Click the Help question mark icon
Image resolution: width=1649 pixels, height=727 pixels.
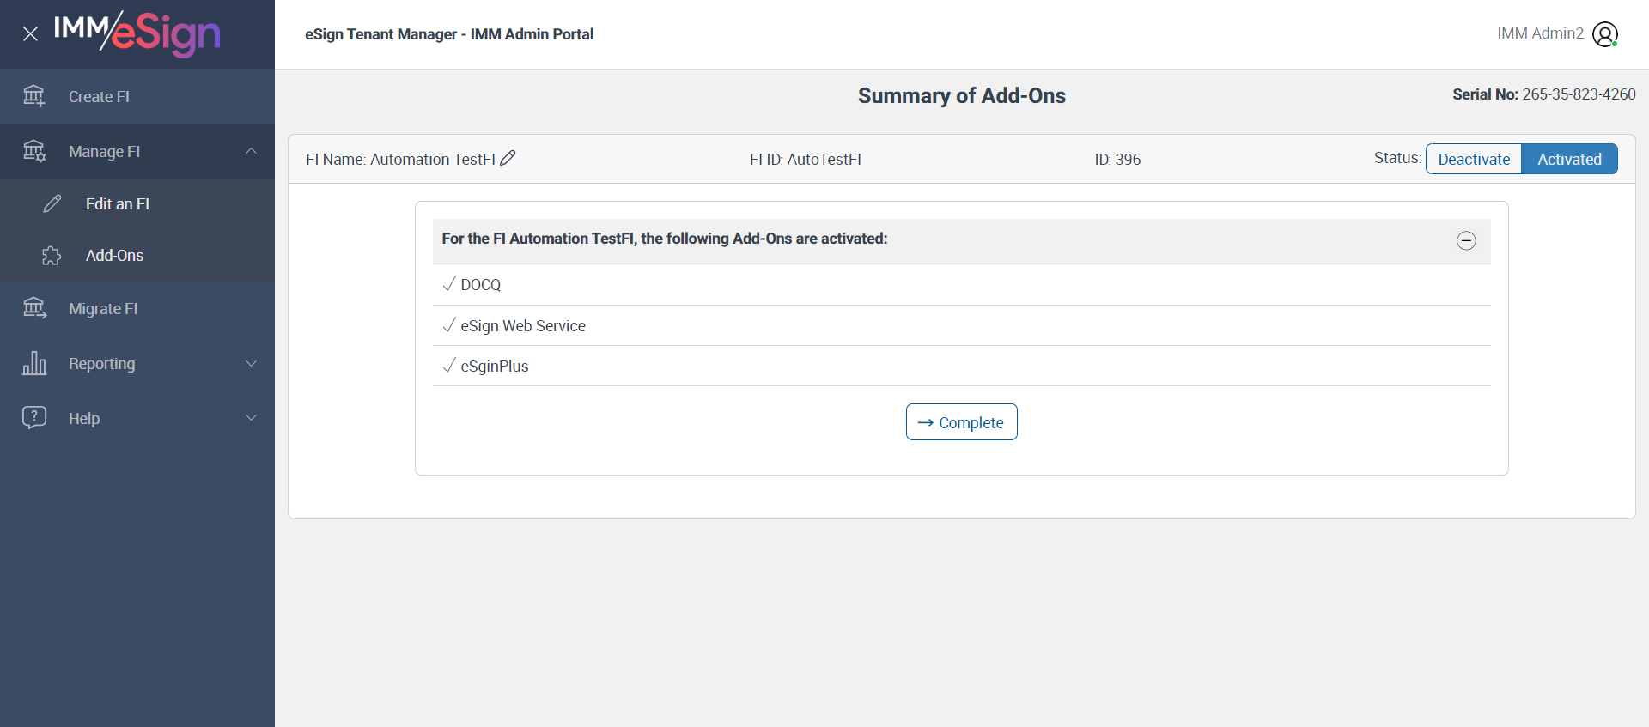coord(34,418)
